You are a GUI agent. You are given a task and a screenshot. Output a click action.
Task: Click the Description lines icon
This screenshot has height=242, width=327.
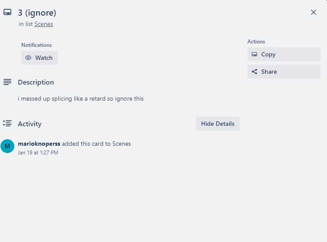(x=7, y=82)
